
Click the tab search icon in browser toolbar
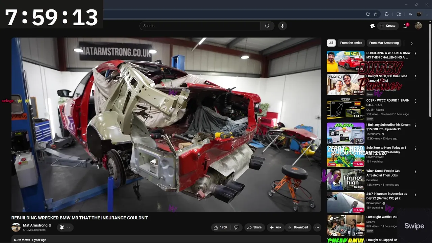(x=399, y=14)
